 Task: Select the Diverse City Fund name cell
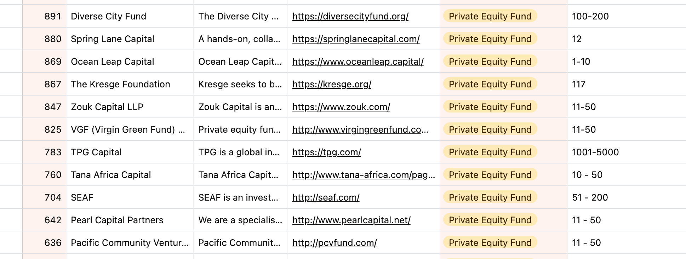[130, 16]
